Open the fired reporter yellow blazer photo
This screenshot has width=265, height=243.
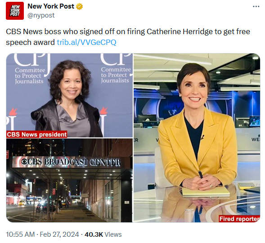[197, 138]
